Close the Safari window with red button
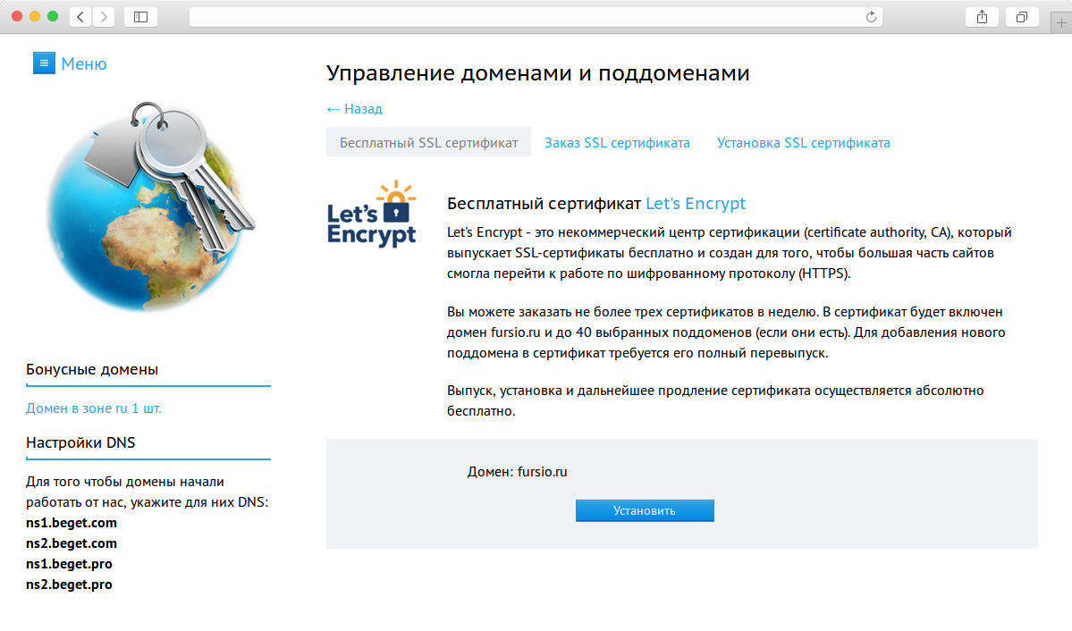1072x631 pixels. pyautogui.click(x=17, y=16)
